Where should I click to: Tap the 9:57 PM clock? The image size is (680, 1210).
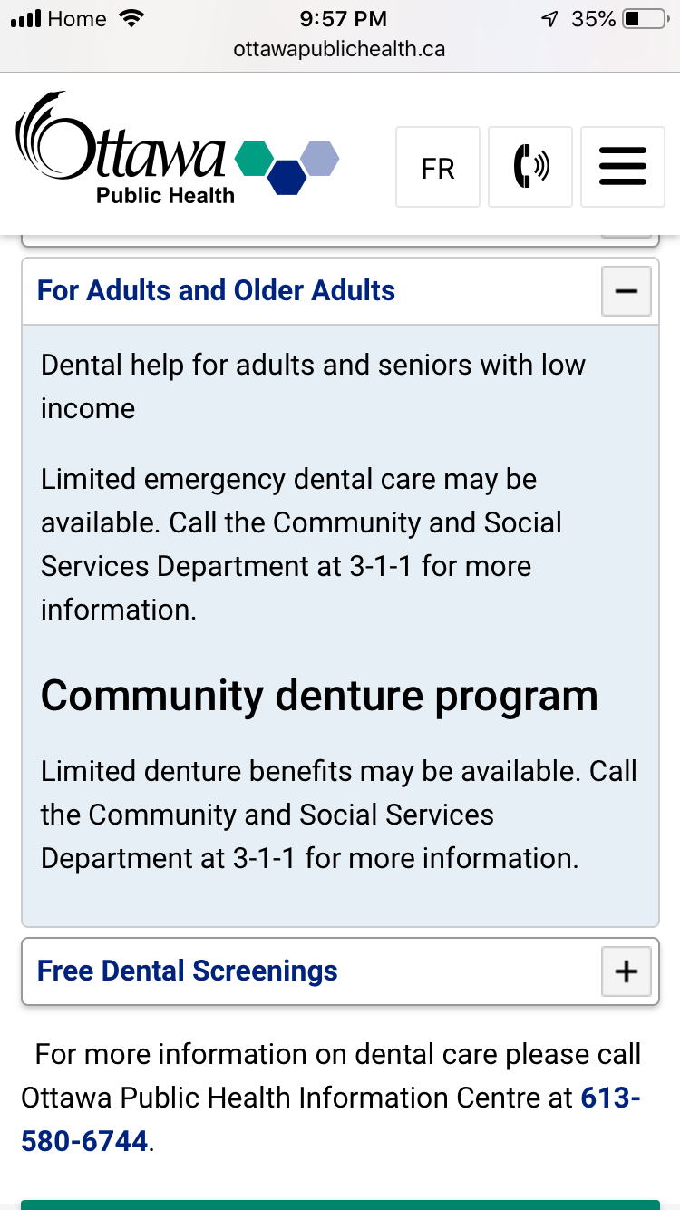coord(343,19)
